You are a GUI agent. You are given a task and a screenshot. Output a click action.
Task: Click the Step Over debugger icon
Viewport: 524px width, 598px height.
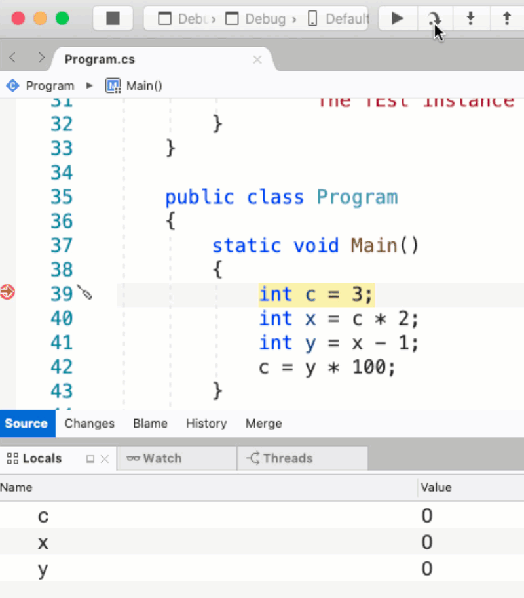tap(434, 18)
